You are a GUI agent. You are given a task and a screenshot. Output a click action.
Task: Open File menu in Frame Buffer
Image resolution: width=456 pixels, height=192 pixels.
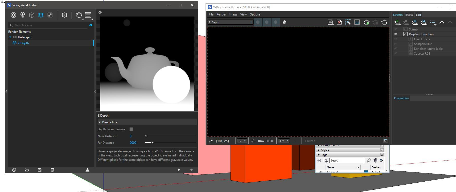[211, 14]
